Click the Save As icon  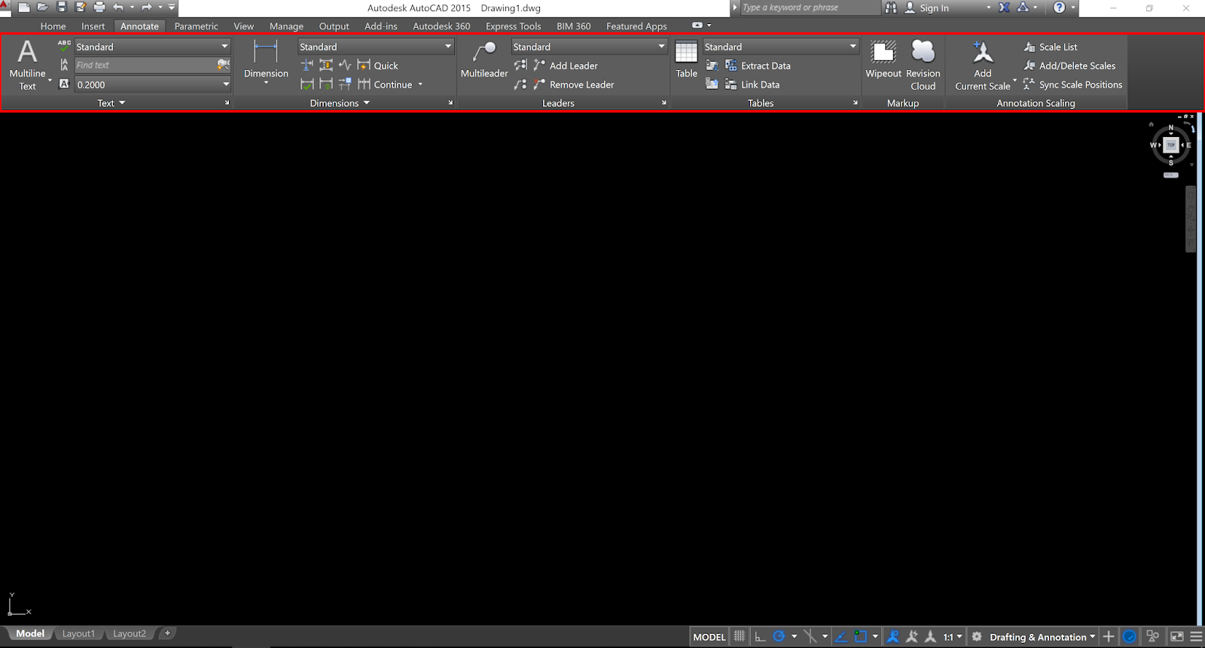81,8
